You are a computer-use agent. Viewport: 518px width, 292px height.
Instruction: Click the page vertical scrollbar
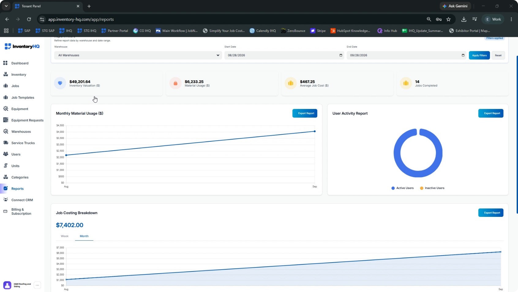point(517,134)
